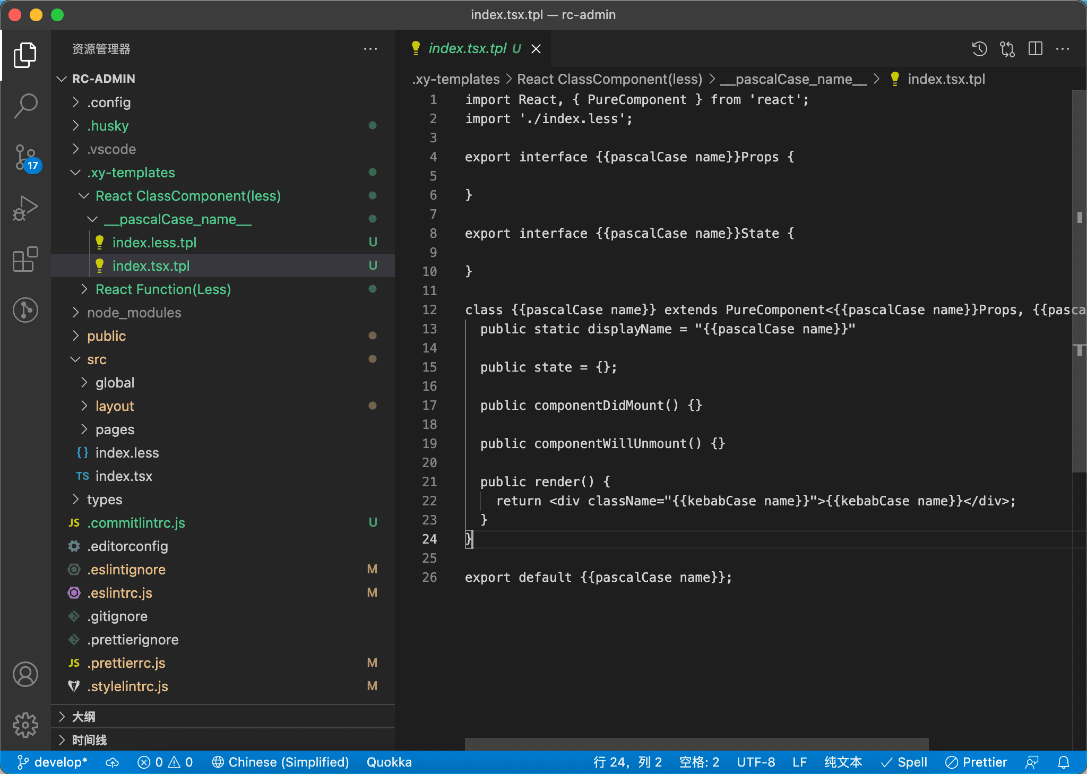Expand the .husky folder
Screen dimensions: 1087x774
[223, 125]
